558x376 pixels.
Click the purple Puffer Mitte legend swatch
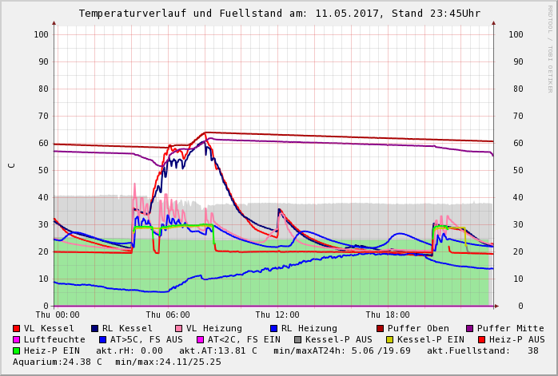(x=469, y=328)
